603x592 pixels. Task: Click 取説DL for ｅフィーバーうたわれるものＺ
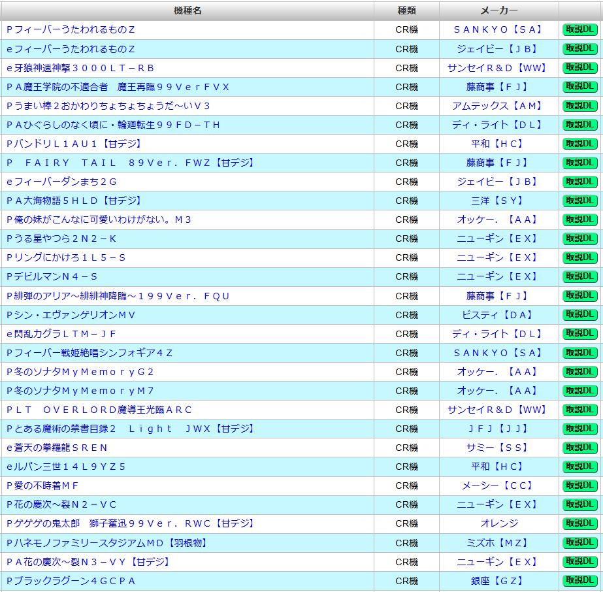pyautogui.click(x=580, y=48)
